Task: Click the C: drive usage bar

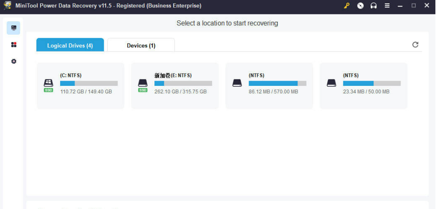Action: [89, 83]
